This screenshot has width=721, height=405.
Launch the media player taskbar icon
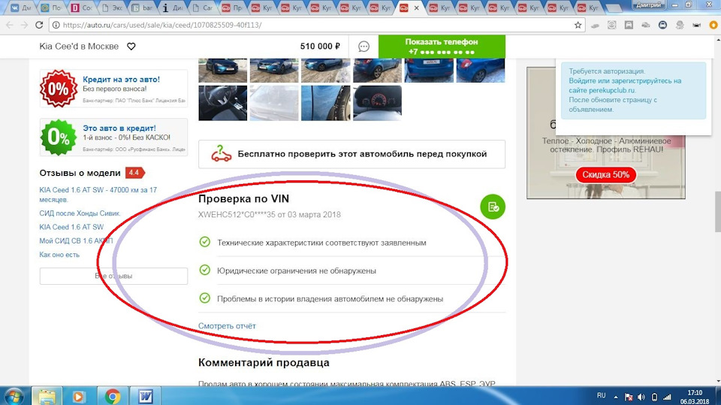[x=78, y=396]
